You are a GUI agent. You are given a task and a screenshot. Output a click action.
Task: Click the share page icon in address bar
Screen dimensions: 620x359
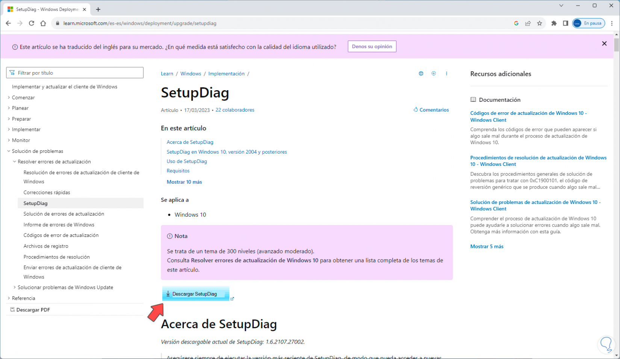(x=528, y=23)
